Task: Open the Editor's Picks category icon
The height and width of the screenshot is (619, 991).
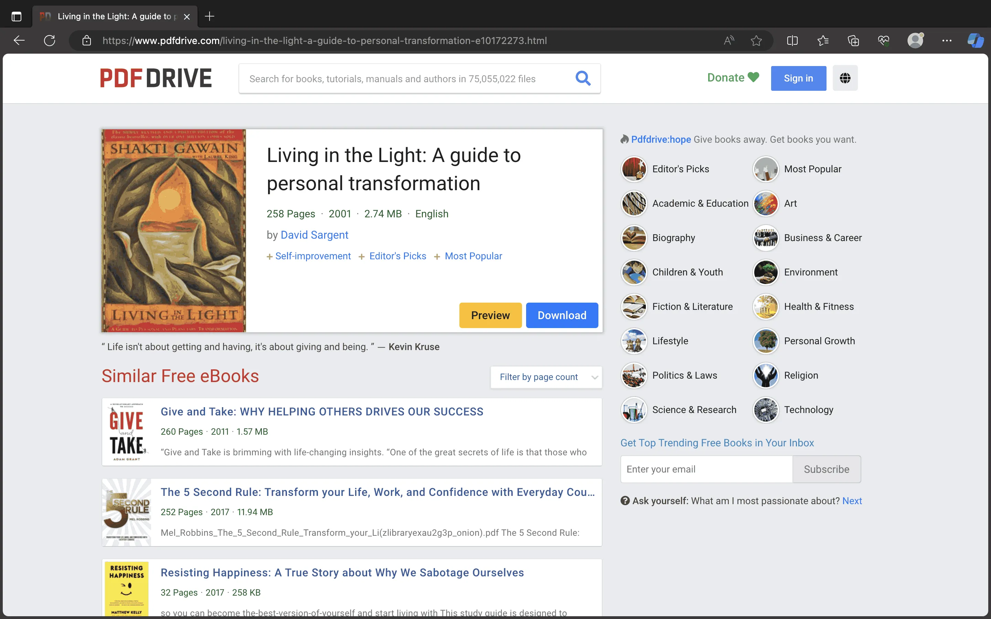Action: coord(633,168)
